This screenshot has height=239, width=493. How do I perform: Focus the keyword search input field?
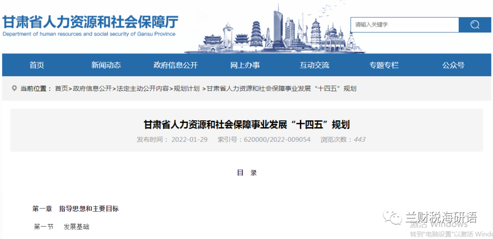coord(404,25)
